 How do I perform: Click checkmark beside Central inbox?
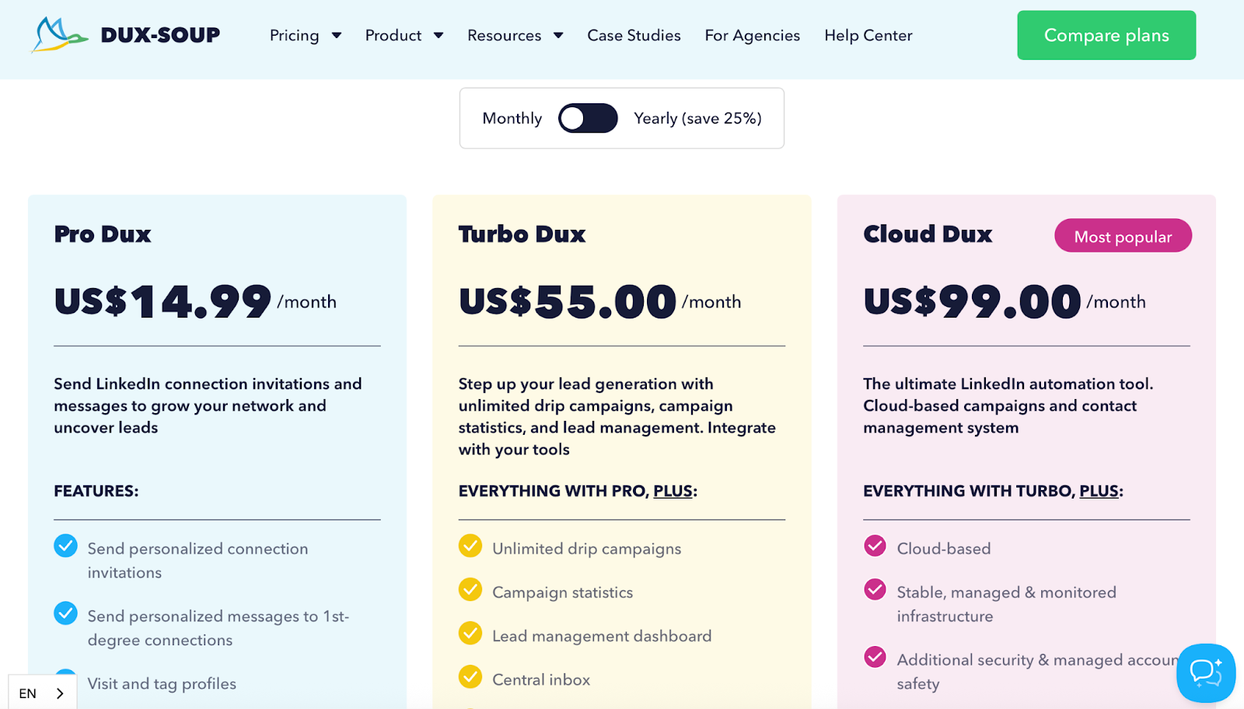470,677
